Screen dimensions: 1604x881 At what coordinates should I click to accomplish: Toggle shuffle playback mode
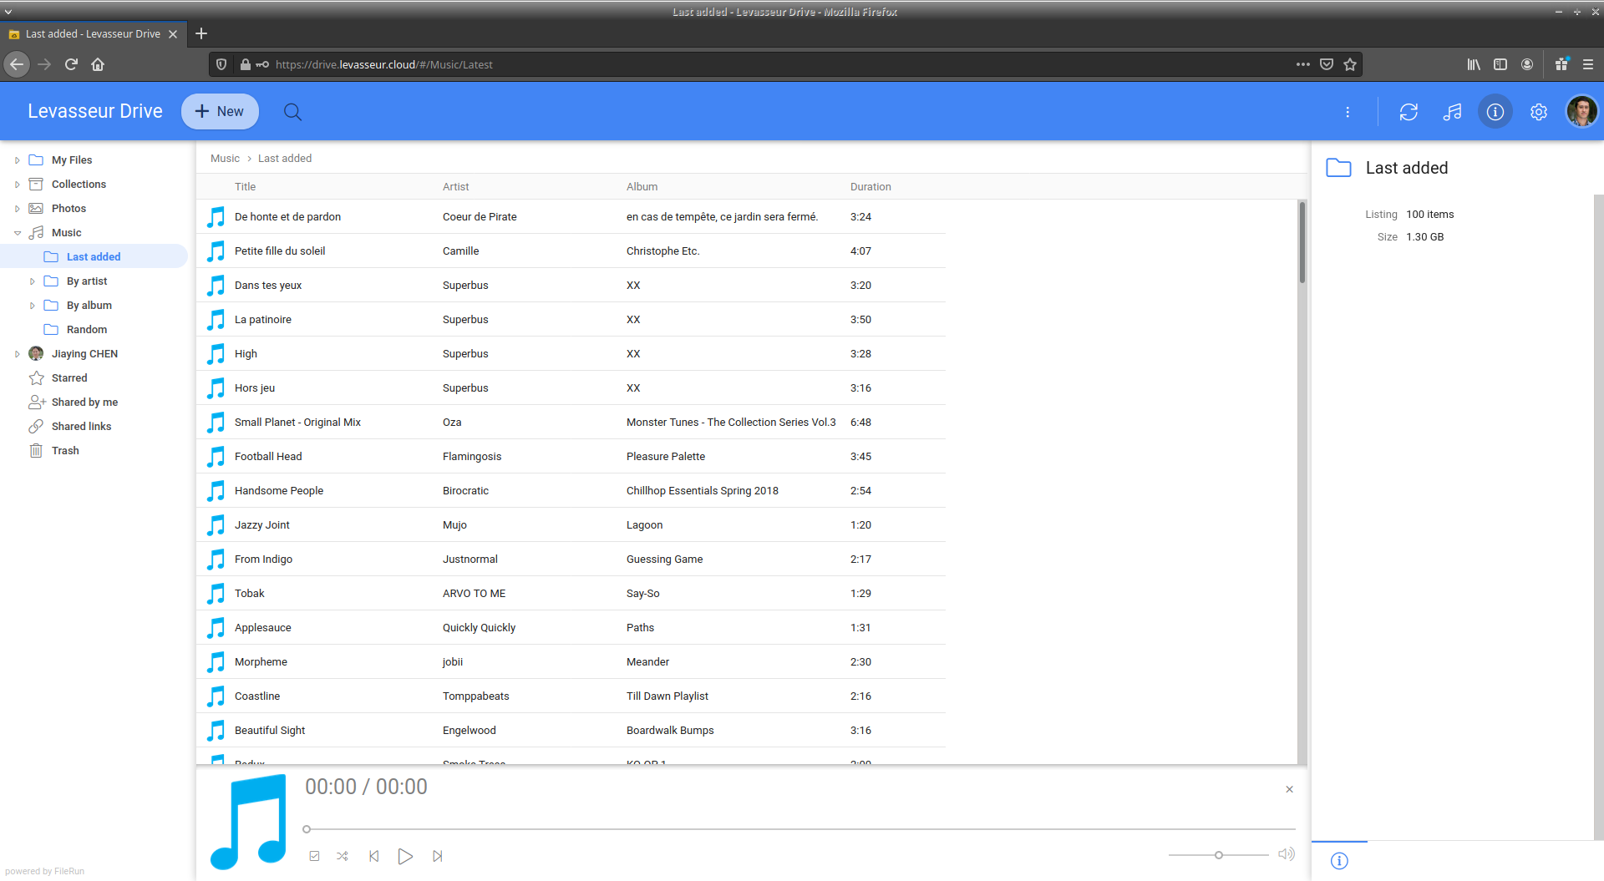[343, 856]
